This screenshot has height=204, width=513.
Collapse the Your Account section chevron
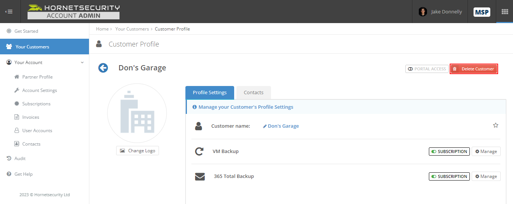pyautogui.click(x=82, y=63)
